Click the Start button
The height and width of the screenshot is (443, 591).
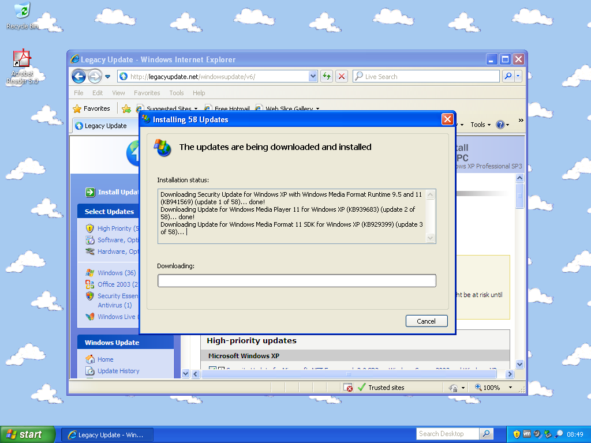28,434
